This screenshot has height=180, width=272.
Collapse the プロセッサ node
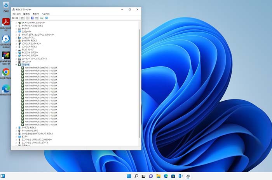[x=16, y=65]
